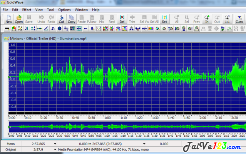This screenshot has width=246, height=154.
Task: Open the Edit menu
Action: coord(15,10)
